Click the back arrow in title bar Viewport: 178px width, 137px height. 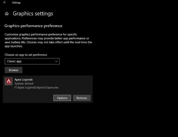pyautogui.click(x=5, y=3)
